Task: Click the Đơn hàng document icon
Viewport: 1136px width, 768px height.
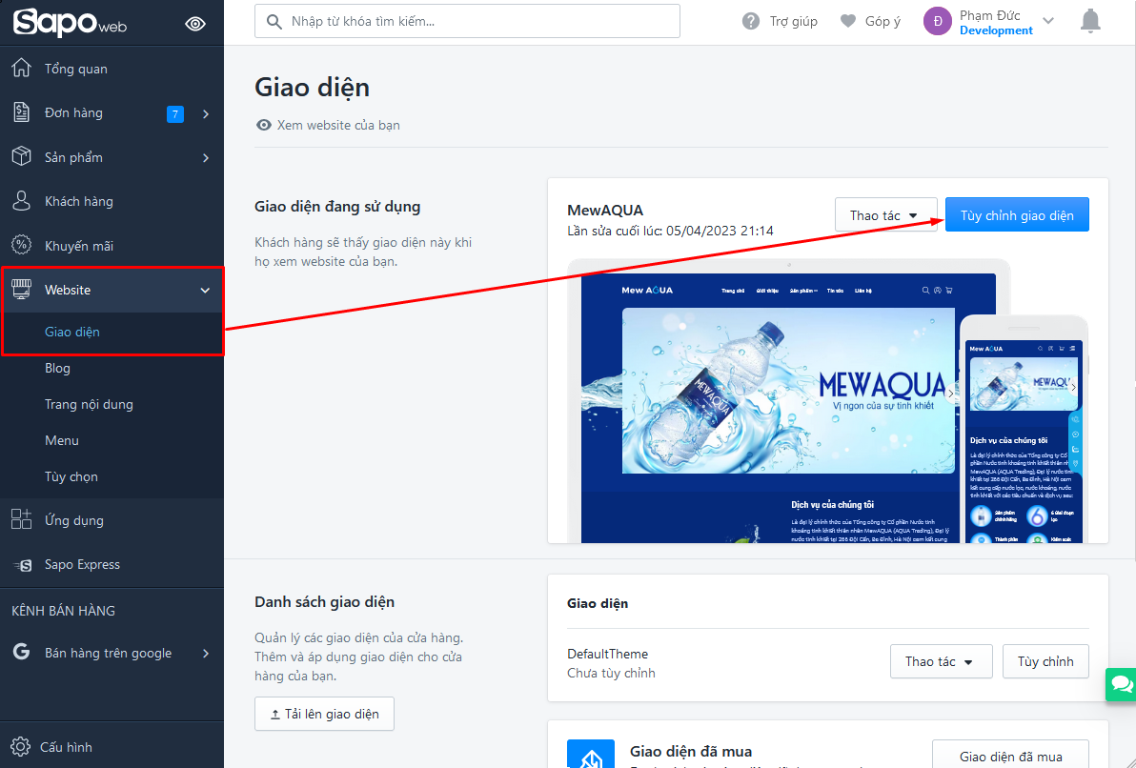Action: 22,112
